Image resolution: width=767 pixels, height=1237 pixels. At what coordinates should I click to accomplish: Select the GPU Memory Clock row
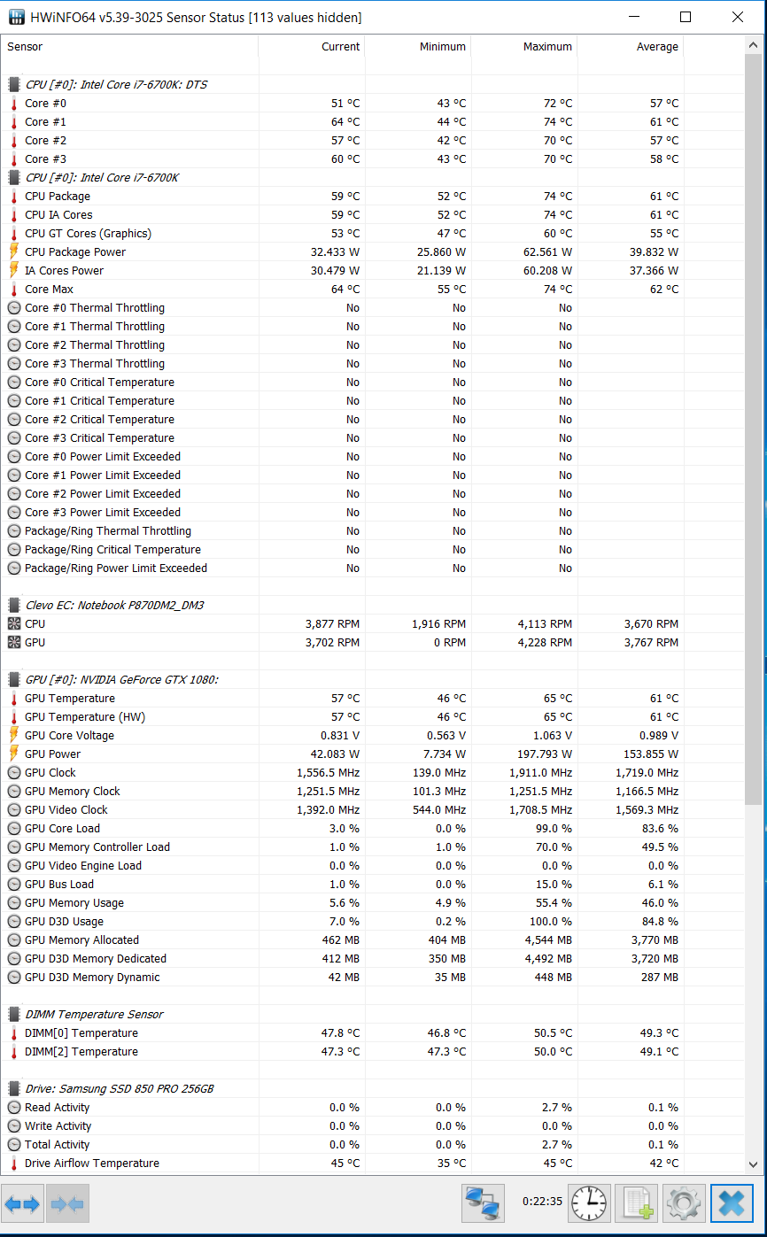point(373,792)
